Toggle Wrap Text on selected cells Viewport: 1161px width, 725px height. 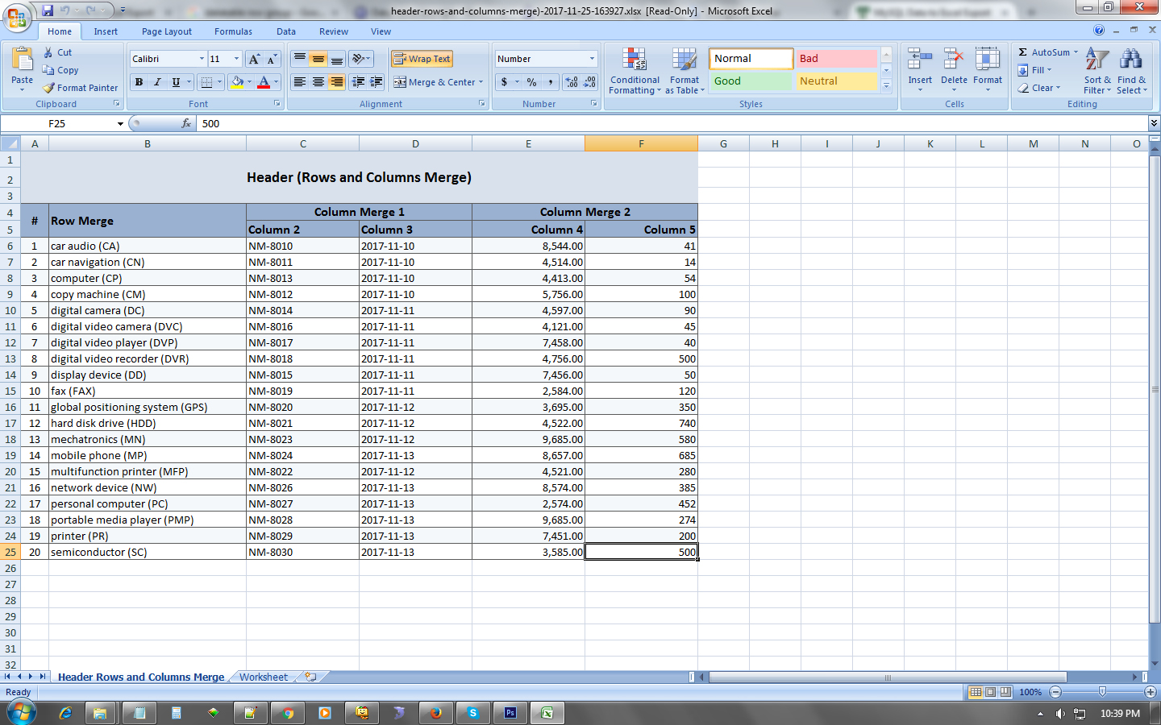coord(422,58)
